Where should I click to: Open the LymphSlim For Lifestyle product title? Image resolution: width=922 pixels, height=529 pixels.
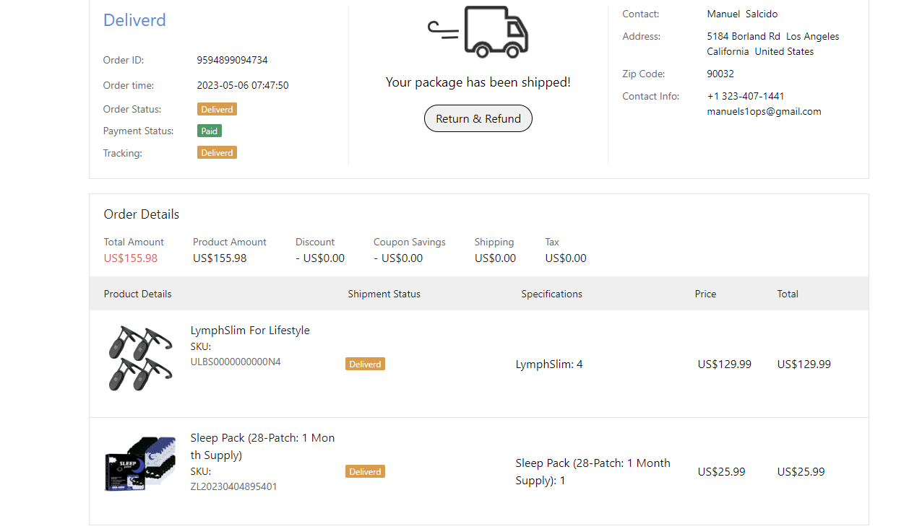(249, 331)
